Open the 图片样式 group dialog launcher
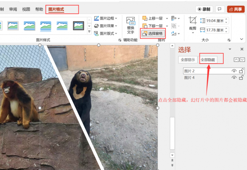The width and height of the screenshot is (247, 170). tap(120, 40)
